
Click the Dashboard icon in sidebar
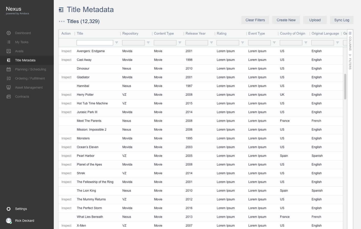click(9, 33)
